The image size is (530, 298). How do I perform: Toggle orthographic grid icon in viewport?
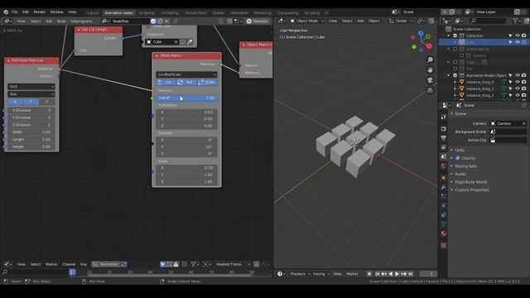click(x=430, y=90)
